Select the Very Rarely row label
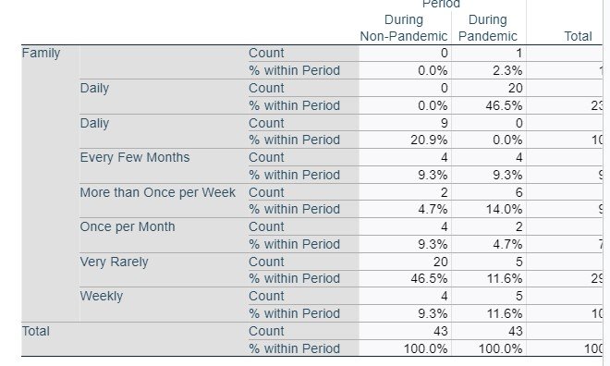 pyautogui.click(x=114, y=262)
